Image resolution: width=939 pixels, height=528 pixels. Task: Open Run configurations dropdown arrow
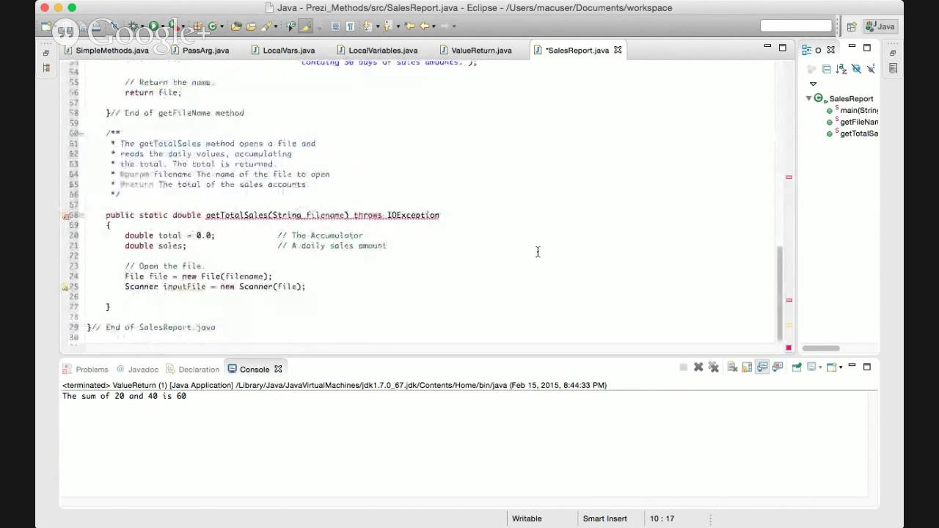162,26
